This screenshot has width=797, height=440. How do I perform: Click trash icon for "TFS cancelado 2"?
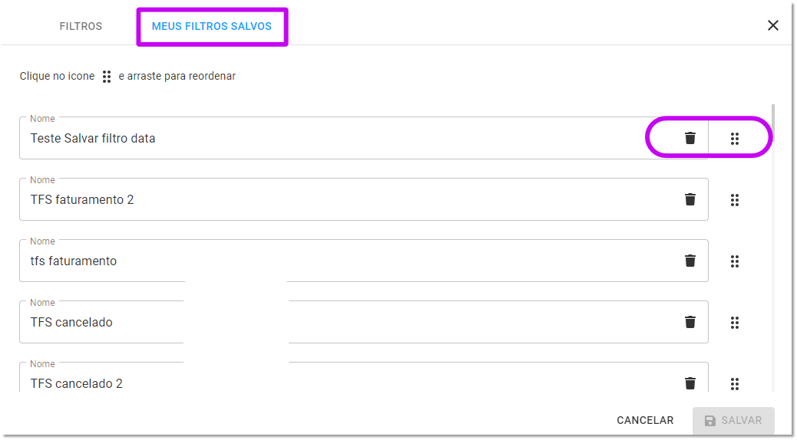point(690,383)
